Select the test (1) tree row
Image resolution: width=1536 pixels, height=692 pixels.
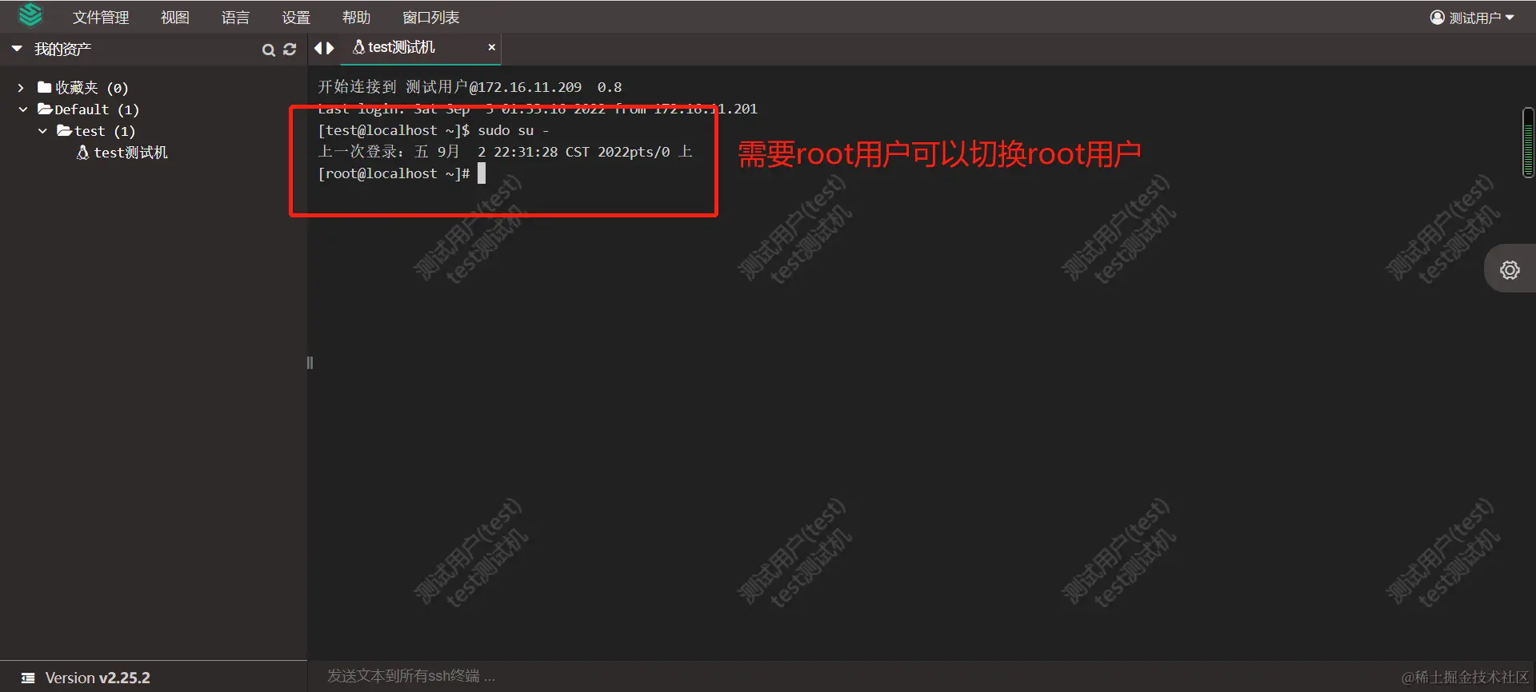tap(96, 131)
